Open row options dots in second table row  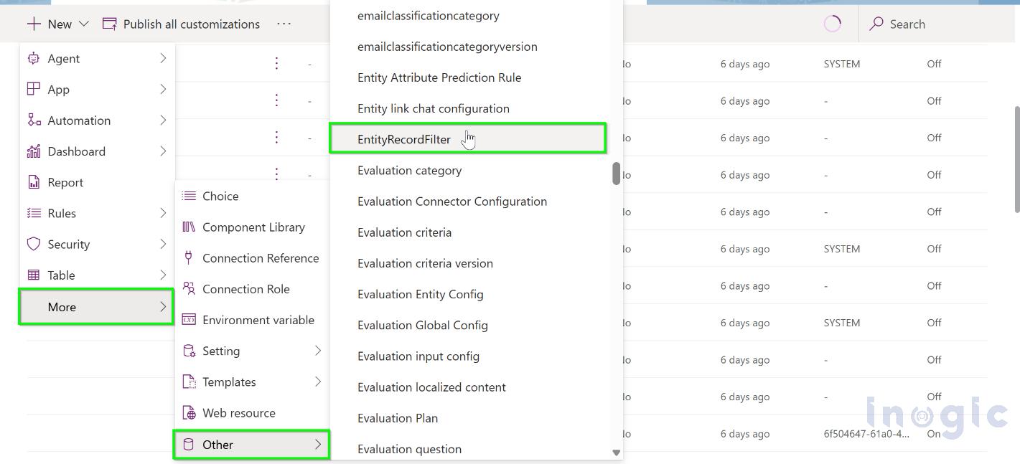(x=276, y=100)
